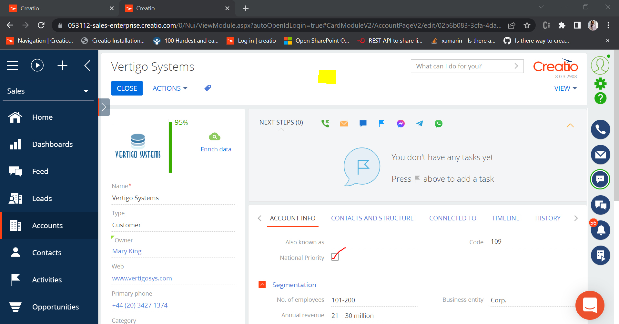Image resolution: width=619 pixels, height=324 pixels.
Task: Open notifications bell with 56 badge
Action: 600,230
